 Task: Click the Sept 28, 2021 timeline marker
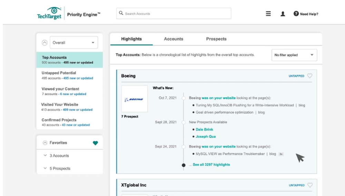click(x=184, y=122)
